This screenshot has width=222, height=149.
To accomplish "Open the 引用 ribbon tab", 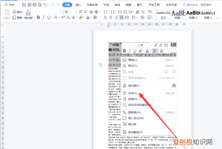I will pyautogui.click(x=106, y=5).
